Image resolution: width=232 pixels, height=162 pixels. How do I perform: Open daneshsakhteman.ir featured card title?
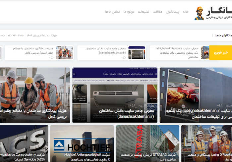[127, 114]
